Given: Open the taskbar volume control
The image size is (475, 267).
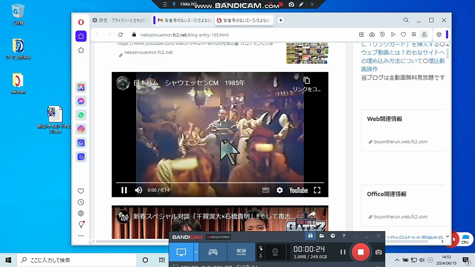Looking at the screenshot, I should (x=422, y=260).
